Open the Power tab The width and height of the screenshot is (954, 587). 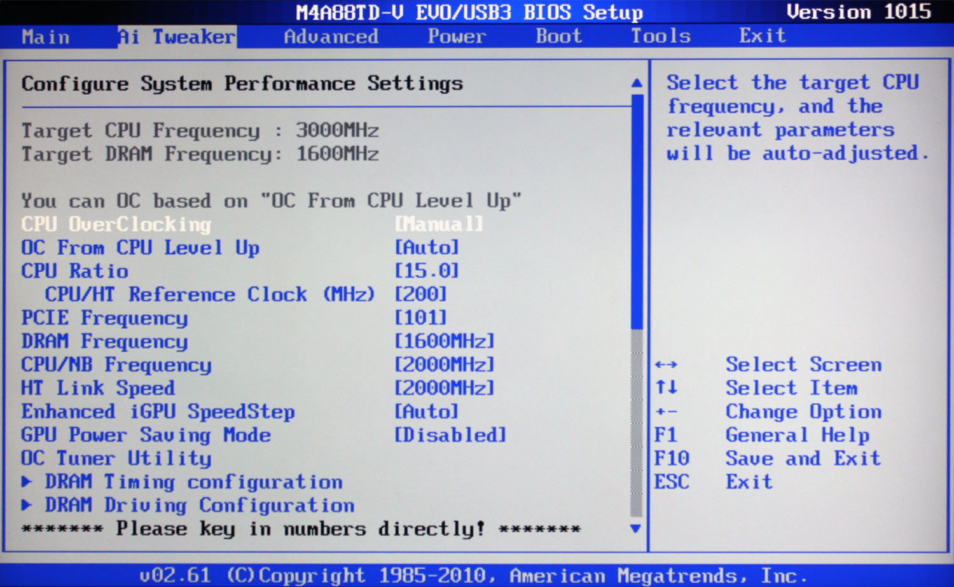[456, 37]
